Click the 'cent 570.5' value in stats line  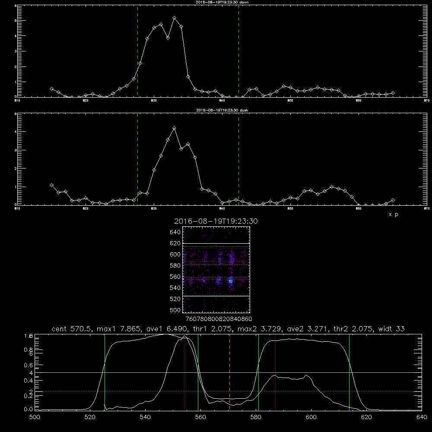coord(72,329)
